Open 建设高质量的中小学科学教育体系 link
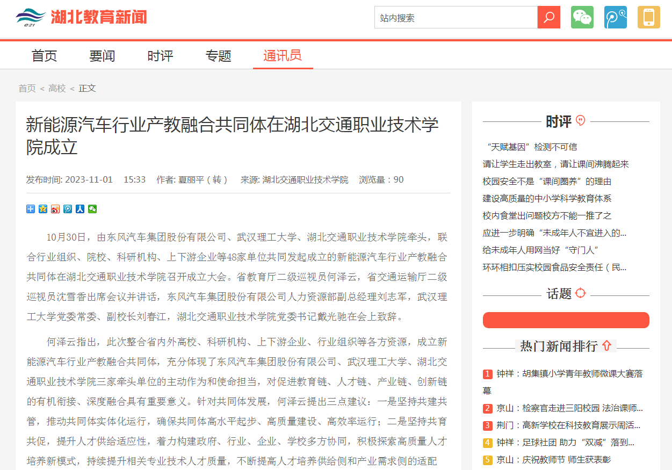 click(x=547, y=198)
